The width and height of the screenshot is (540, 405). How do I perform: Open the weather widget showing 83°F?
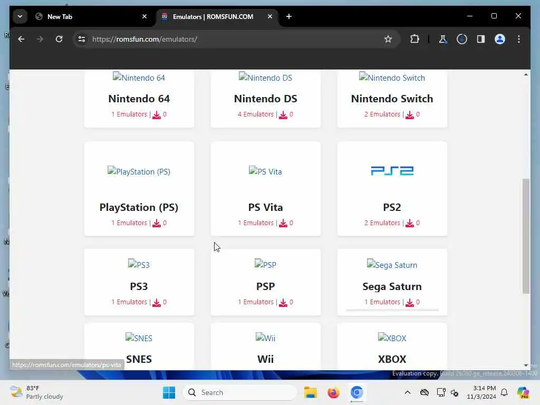36,392
